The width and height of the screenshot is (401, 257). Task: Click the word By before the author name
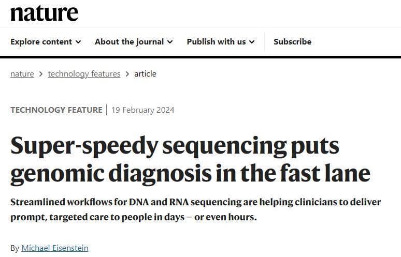15,248
